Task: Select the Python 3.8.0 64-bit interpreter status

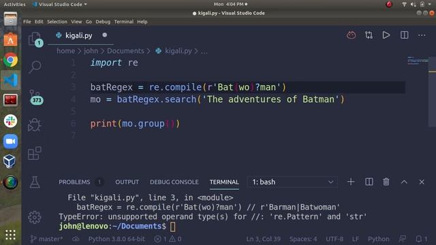Action: coord(116,239)
